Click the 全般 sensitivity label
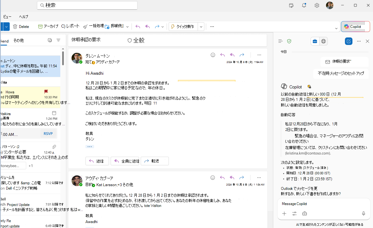 pos(136,40)
